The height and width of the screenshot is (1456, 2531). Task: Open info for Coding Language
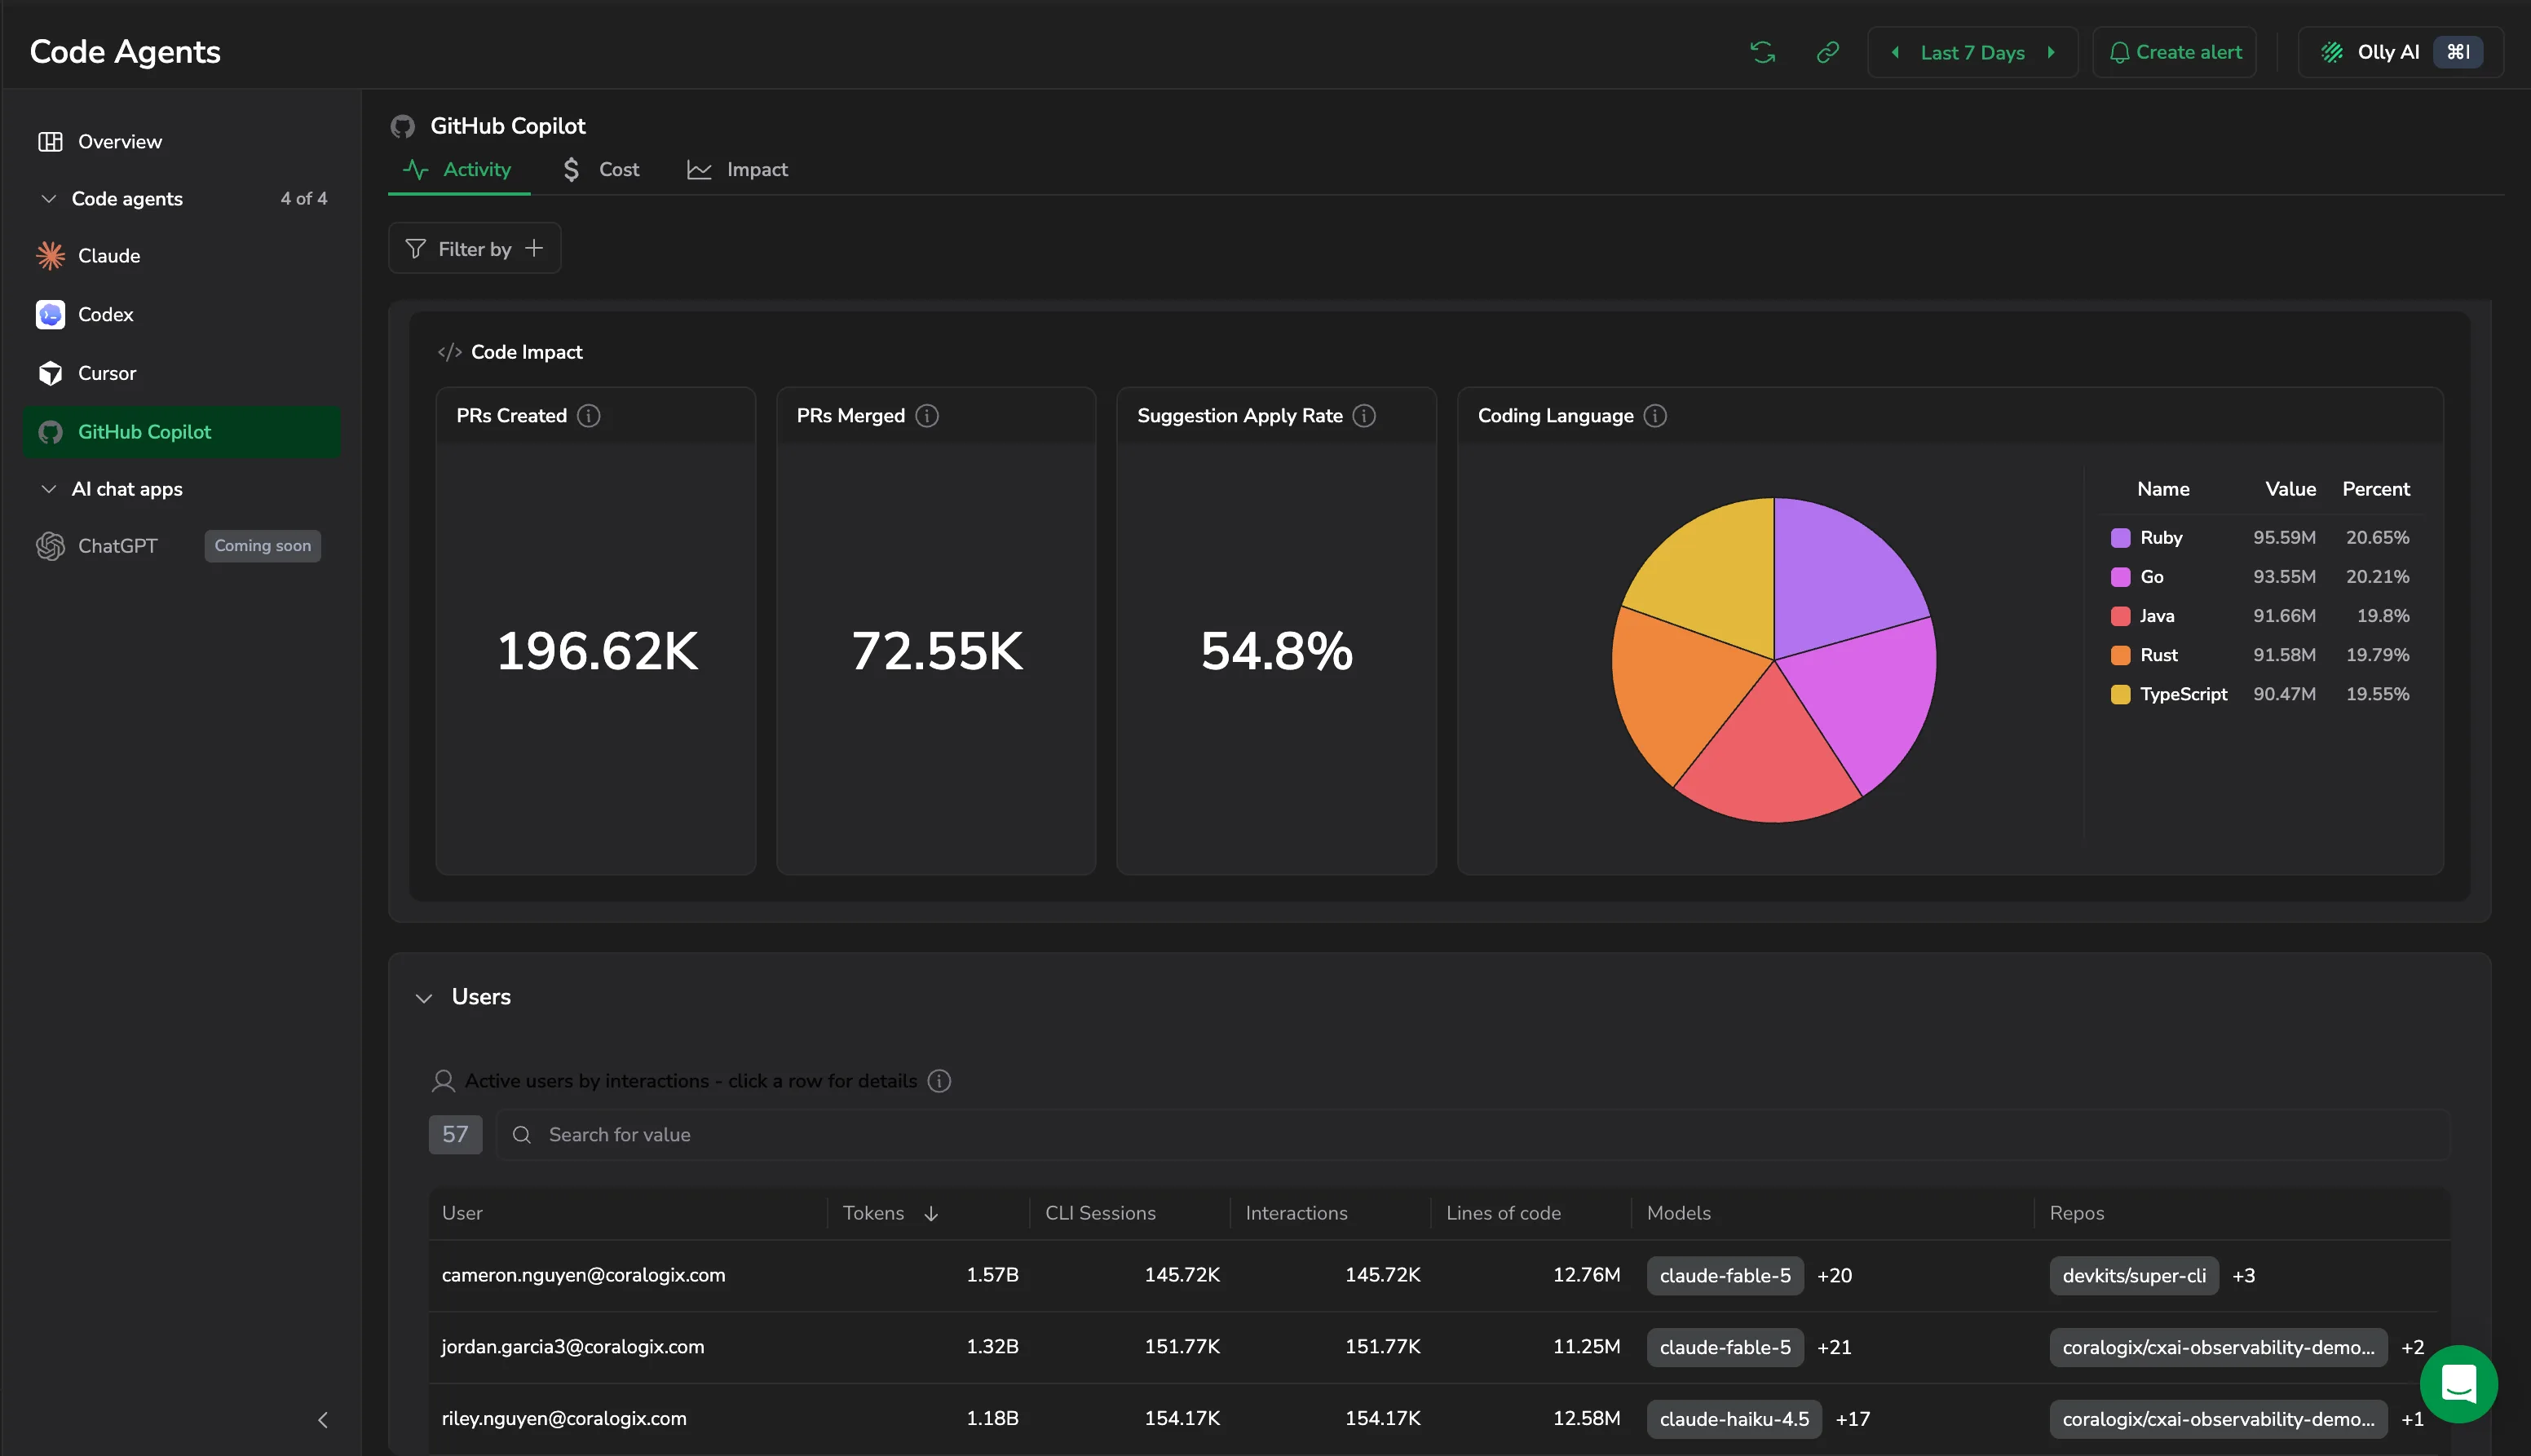pos(1655,416)
